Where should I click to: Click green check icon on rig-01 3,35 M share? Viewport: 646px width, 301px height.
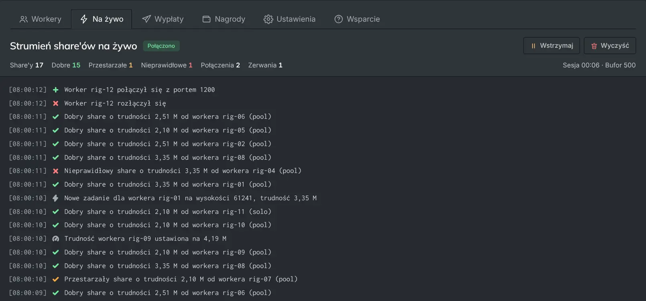[56, 185]
